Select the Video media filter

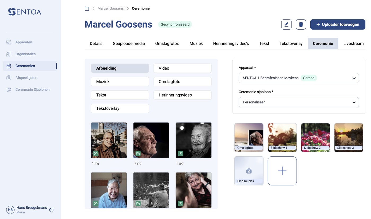coord(182,68)
